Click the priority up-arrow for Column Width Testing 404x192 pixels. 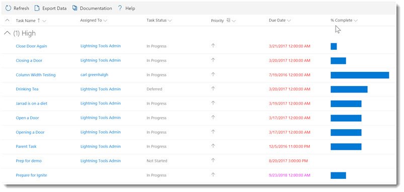[x=213, y=74]
